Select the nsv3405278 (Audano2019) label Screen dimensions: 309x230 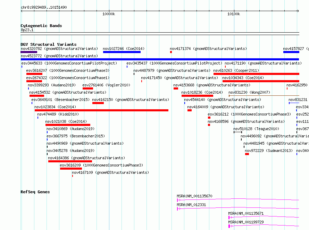pos(70,151)
